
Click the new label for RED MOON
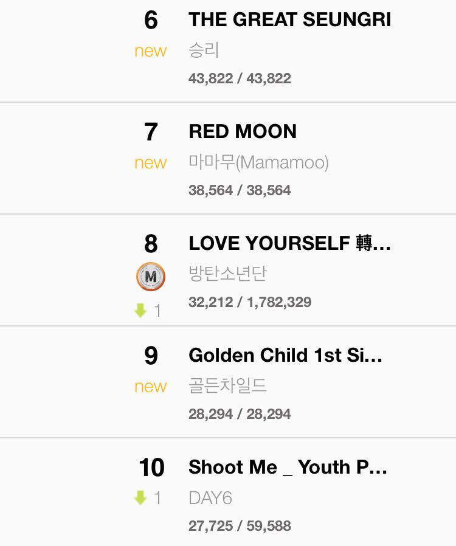(x=151, y=162)
